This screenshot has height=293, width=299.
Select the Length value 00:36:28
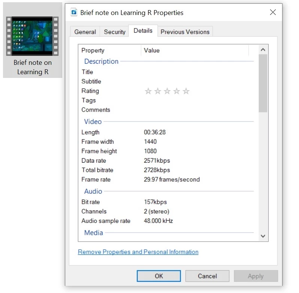pyautogui.click(x=155, y=132)
